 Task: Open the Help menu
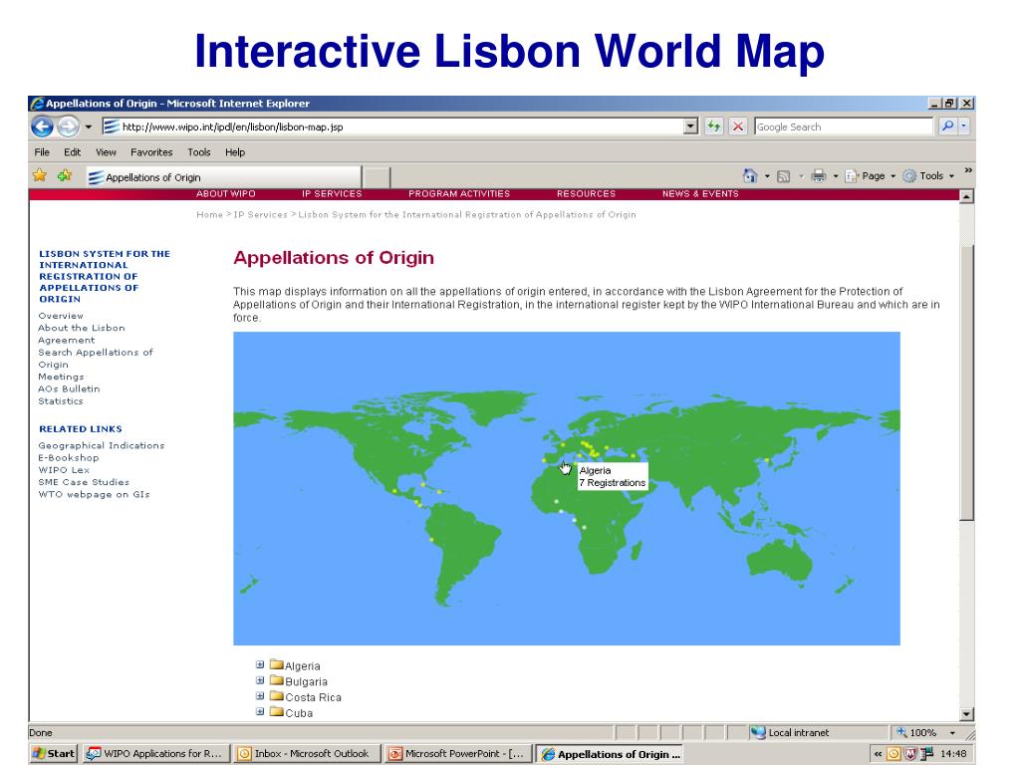[235, 152]
